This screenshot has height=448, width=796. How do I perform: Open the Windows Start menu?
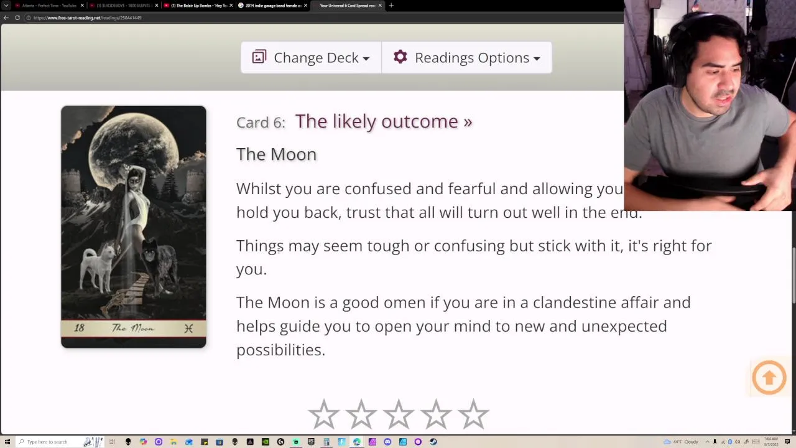click(7, 442)
